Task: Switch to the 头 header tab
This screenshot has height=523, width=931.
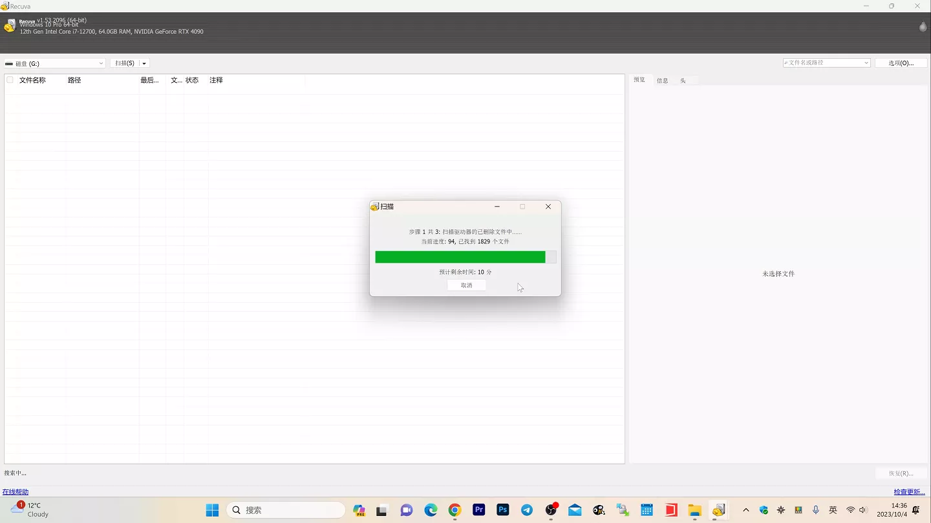Action: click(683, 81)
